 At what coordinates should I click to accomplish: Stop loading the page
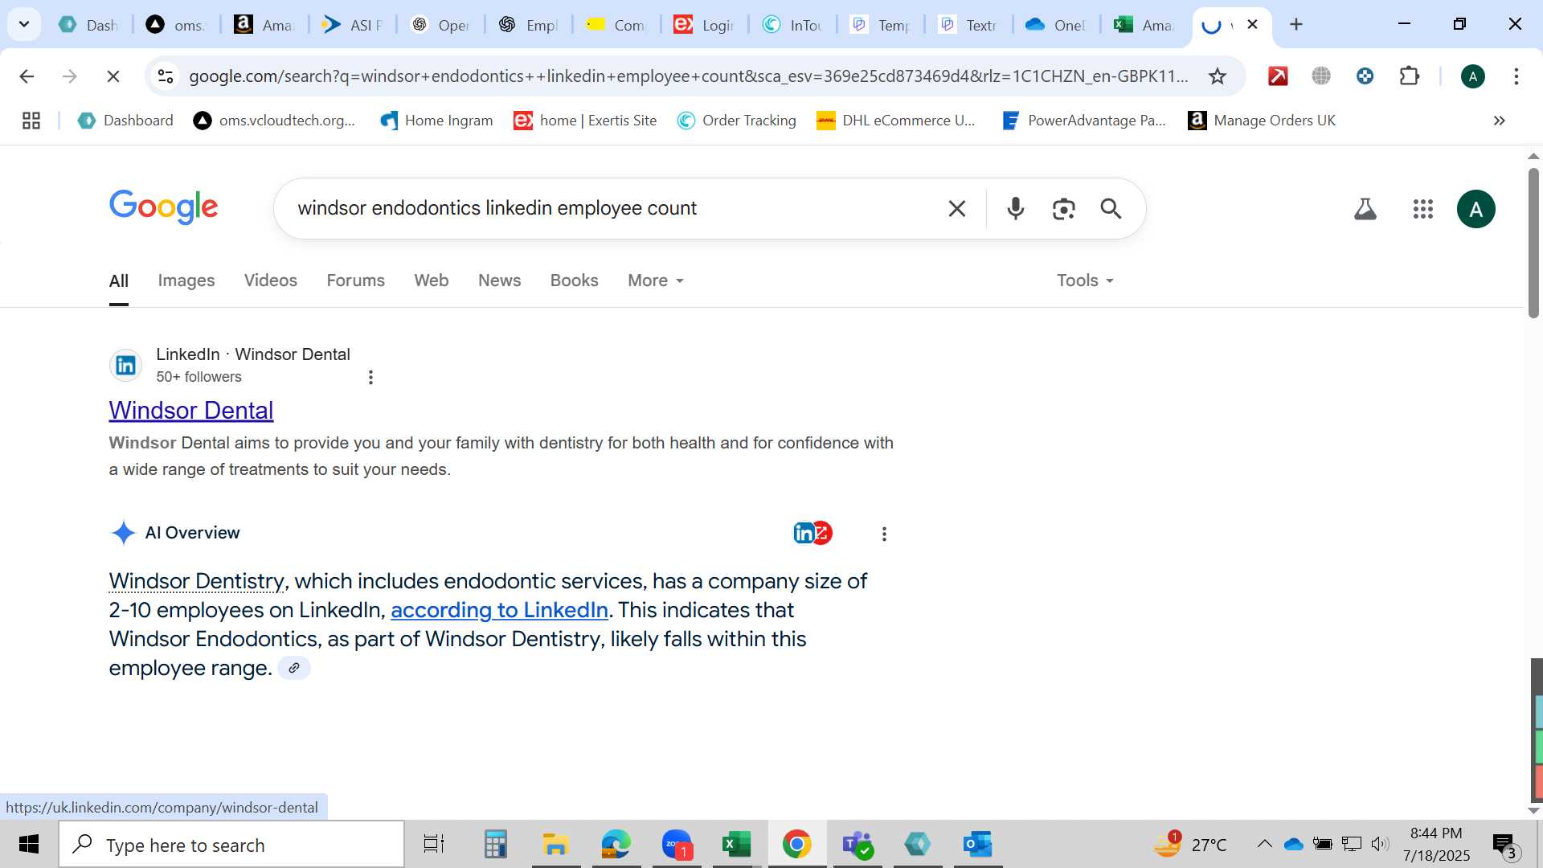tap(113, 76)
